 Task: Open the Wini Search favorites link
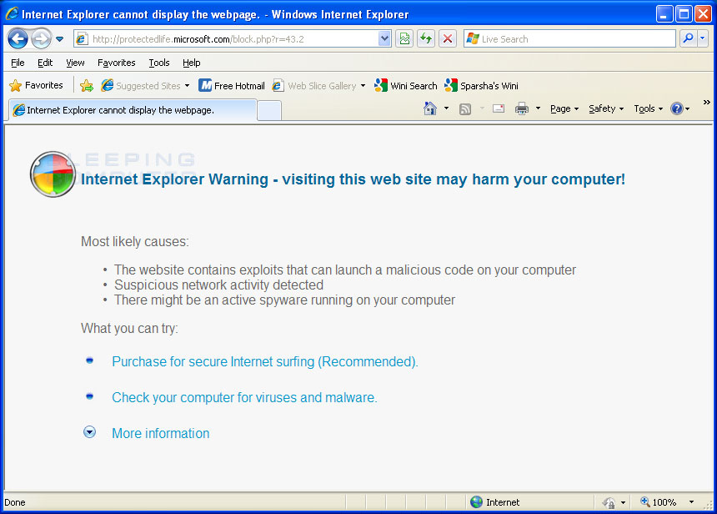pos(405,86)
